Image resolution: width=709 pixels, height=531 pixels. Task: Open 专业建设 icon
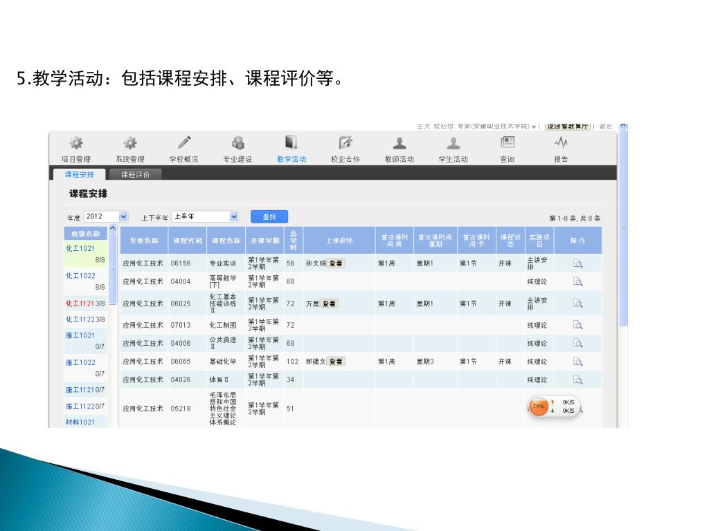[238, 142]
